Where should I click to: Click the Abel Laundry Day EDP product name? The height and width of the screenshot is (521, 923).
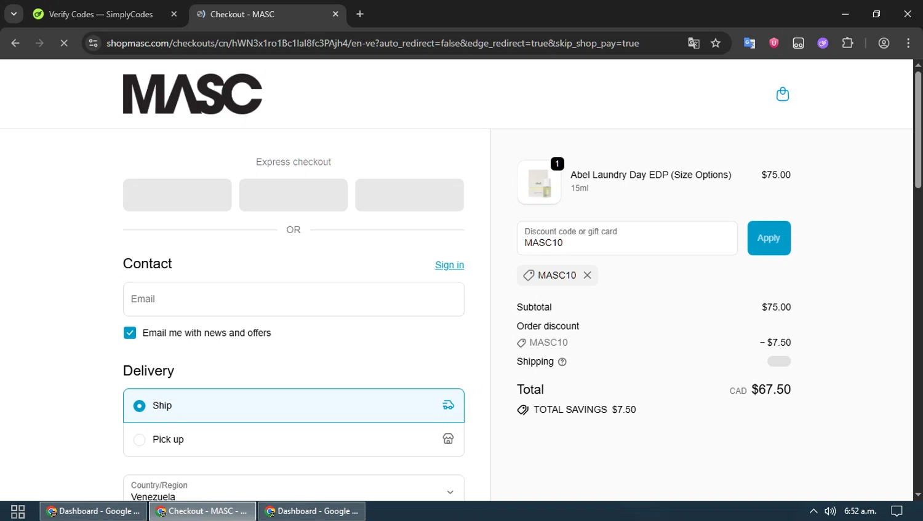[651, 175]
